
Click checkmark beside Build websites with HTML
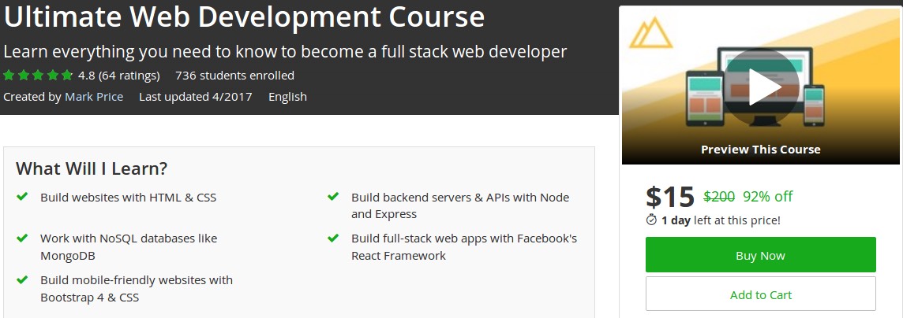(x=22, y=197)
